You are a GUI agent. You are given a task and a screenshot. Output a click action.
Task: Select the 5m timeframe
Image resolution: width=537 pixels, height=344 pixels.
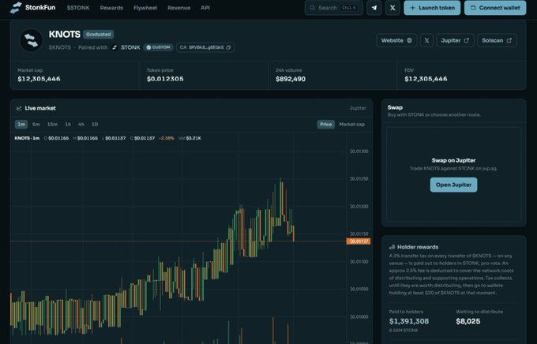point(36,124)
